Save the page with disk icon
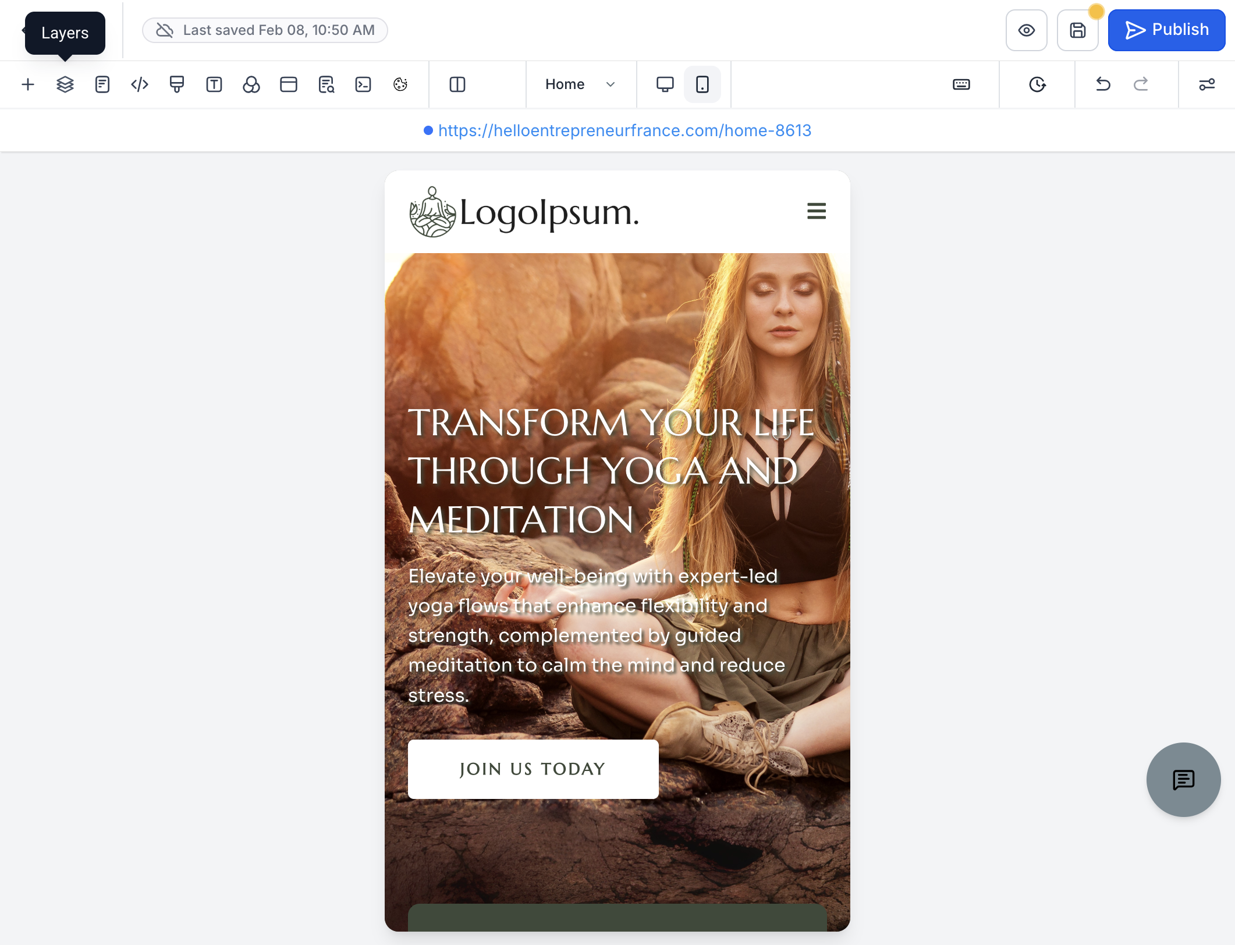1235x945 pixels. point(1078,30)
